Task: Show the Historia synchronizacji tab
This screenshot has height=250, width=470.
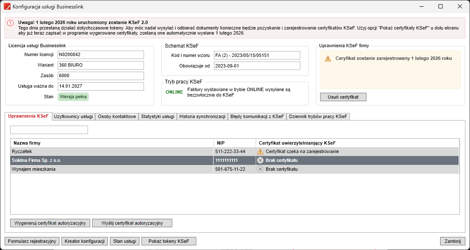Action: click(x=202, y=116)
